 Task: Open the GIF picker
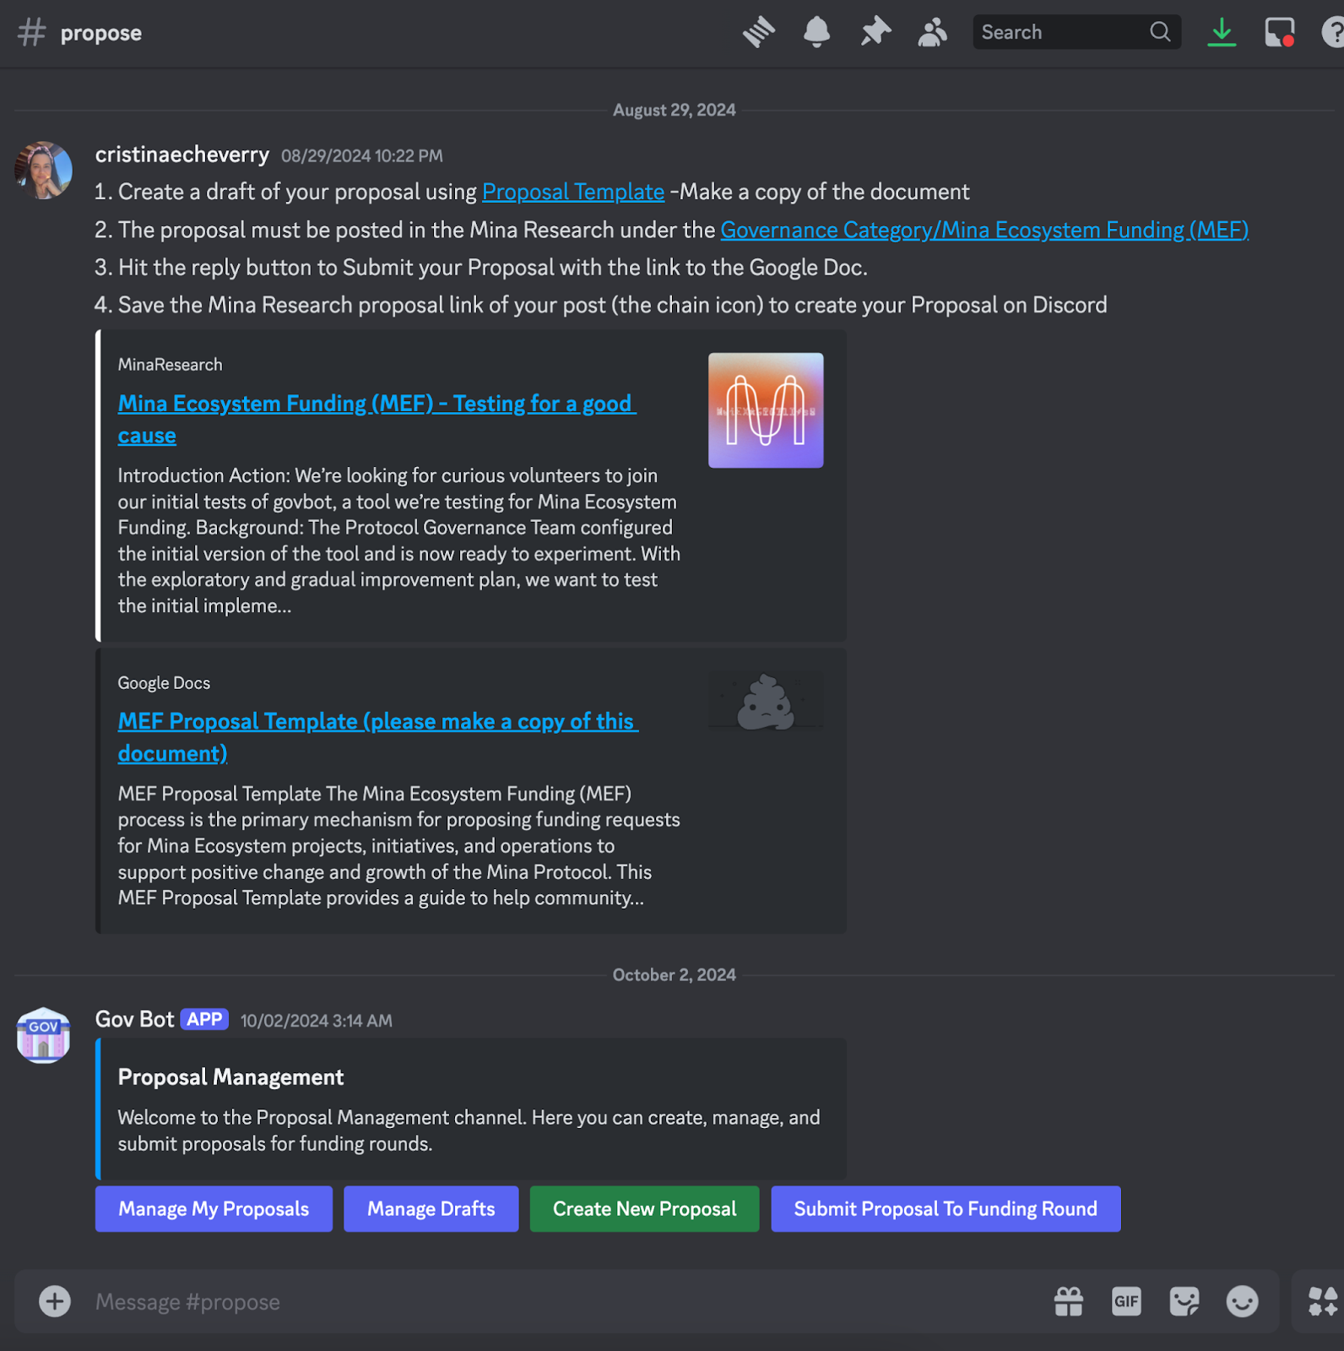[x=1126, y=1301]
